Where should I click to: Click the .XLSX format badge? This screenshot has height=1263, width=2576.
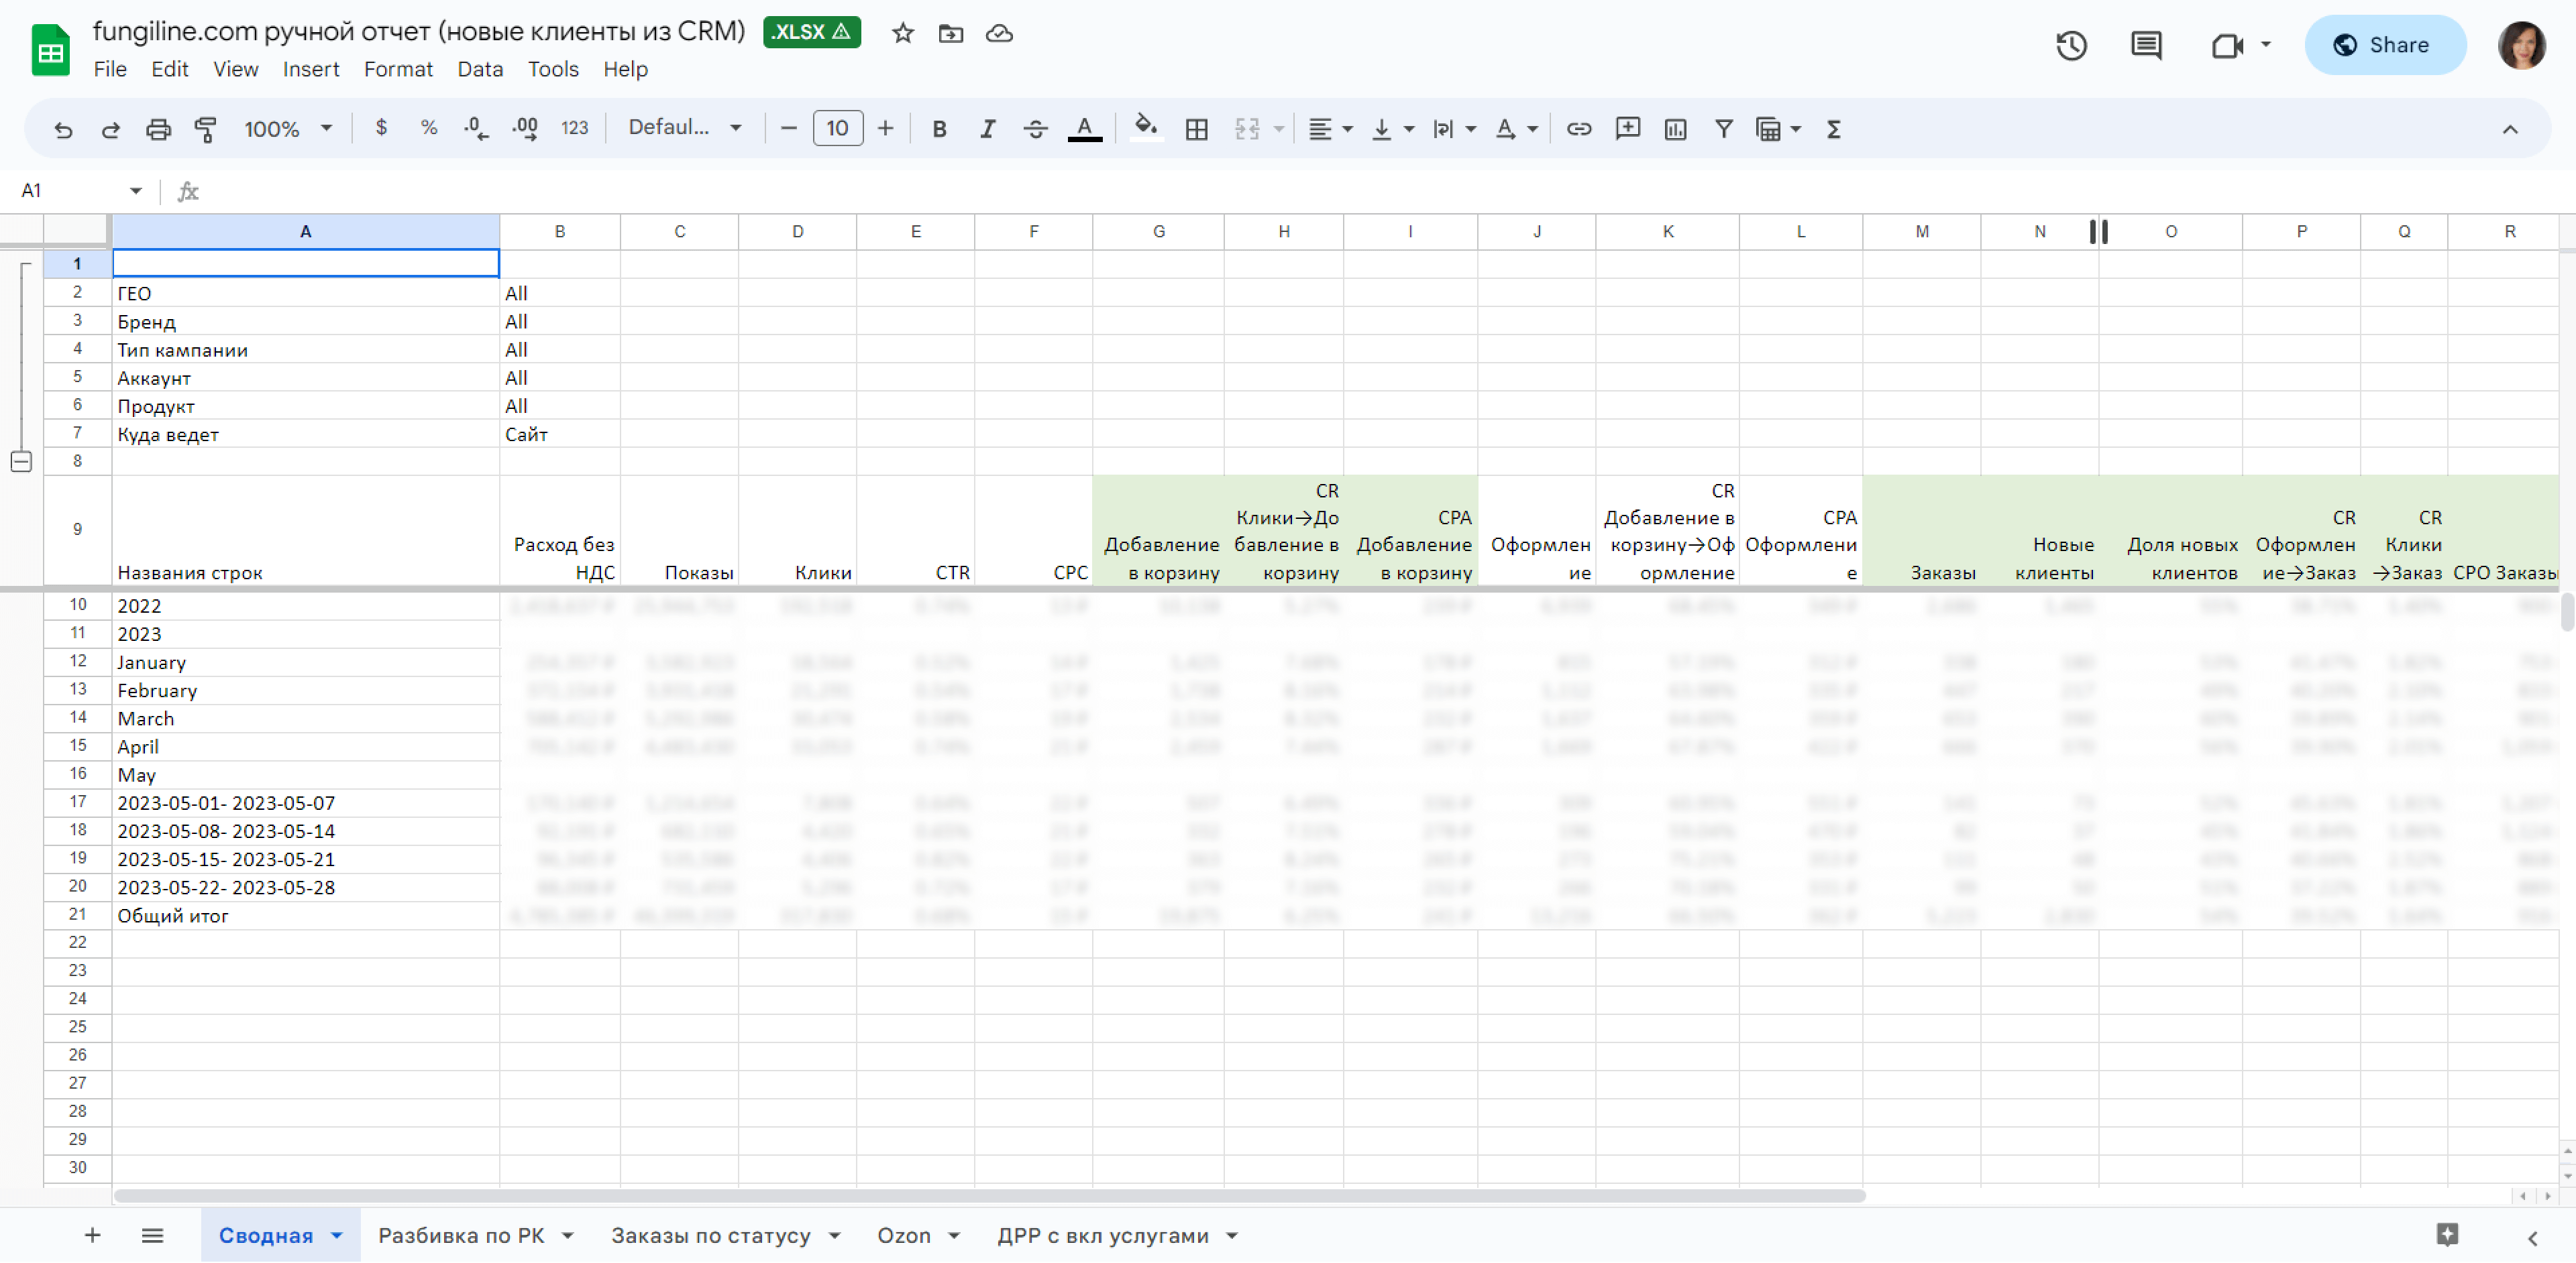tap(811, 32)
